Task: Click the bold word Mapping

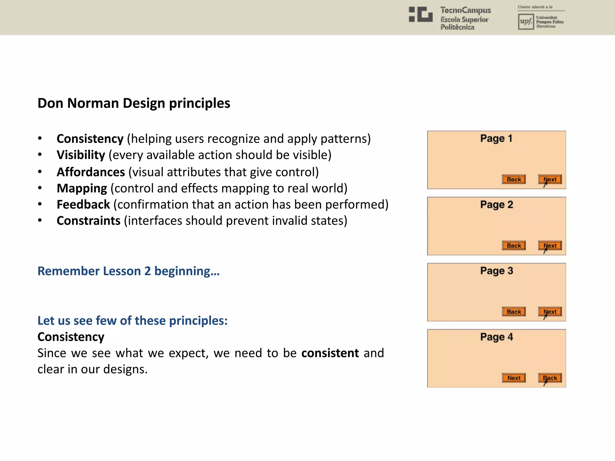Action: pos(82,188)
